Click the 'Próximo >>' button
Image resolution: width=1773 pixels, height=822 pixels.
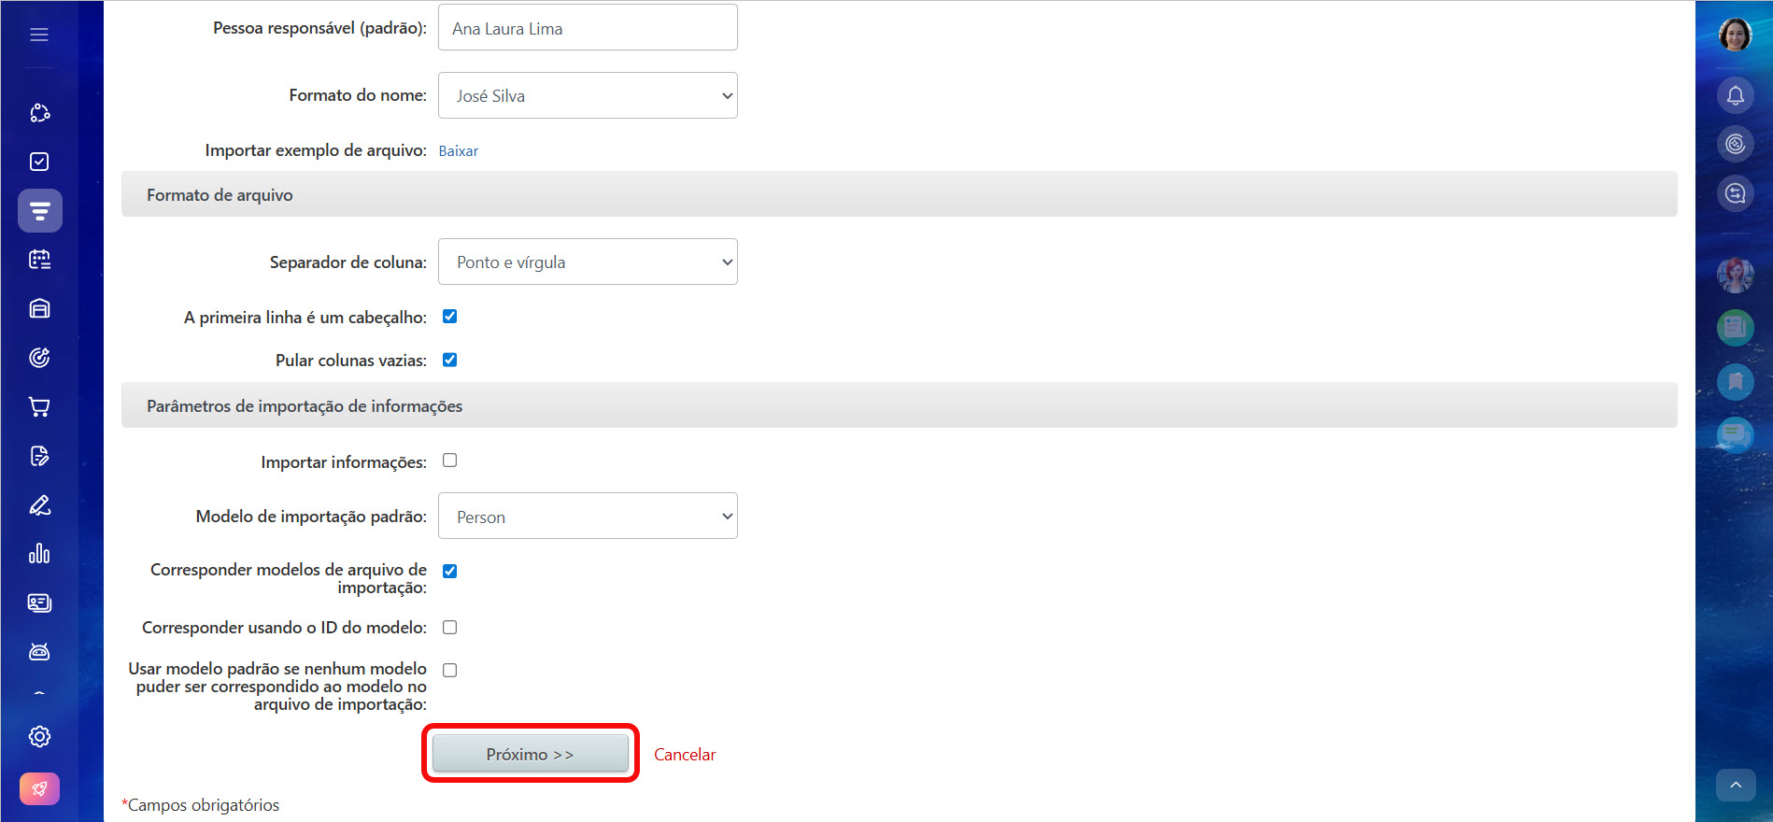(x=530, y=754)
